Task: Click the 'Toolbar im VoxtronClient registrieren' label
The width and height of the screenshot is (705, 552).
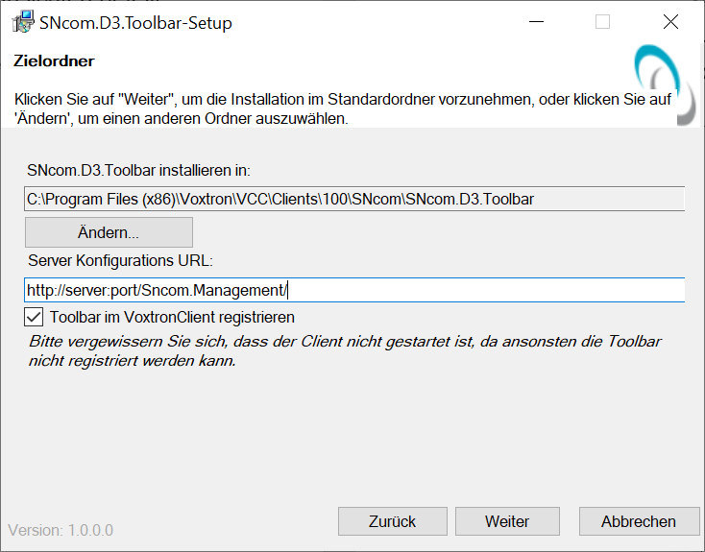Action: pos(172,317)
